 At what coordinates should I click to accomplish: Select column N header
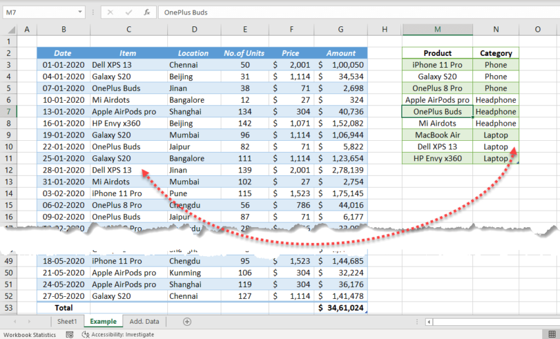[496, 30]
